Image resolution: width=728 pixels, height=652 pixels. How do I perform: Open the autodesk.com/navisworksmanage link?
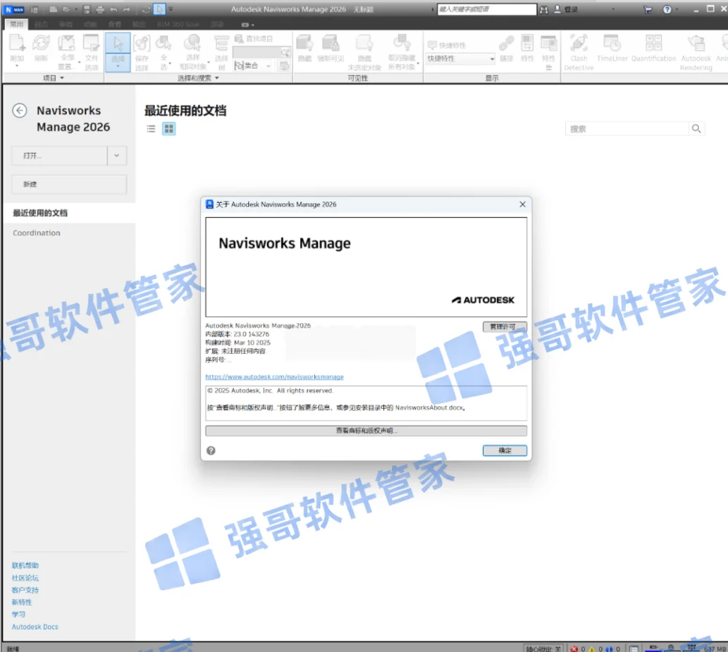(274, 376)
